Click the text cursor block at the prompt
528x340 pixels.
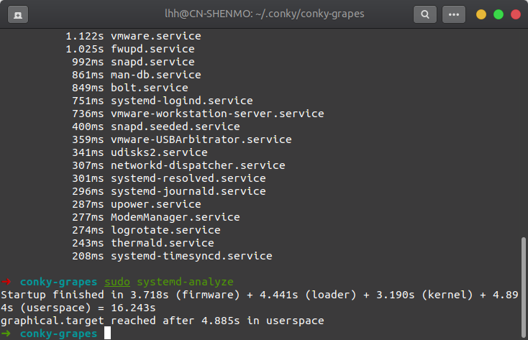click(x=107, y=334)
